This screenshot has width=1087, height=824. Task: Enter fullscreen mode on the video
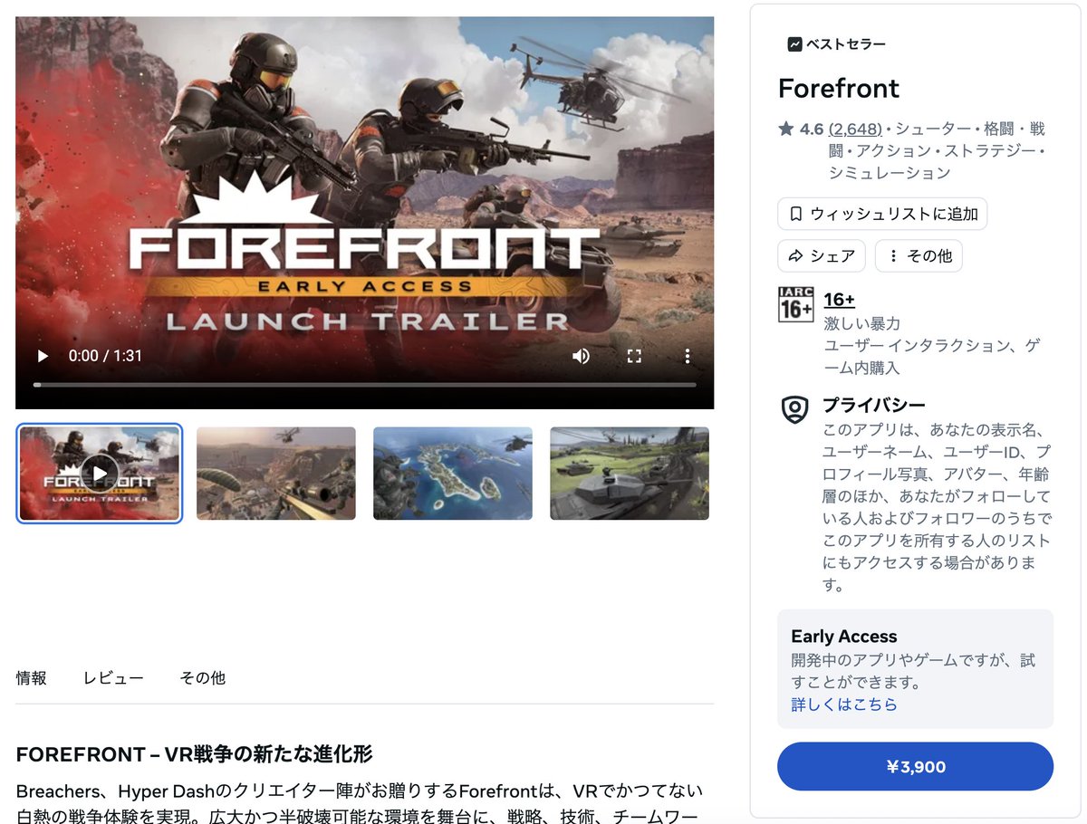pyautogui.click(x=634, y=356)
